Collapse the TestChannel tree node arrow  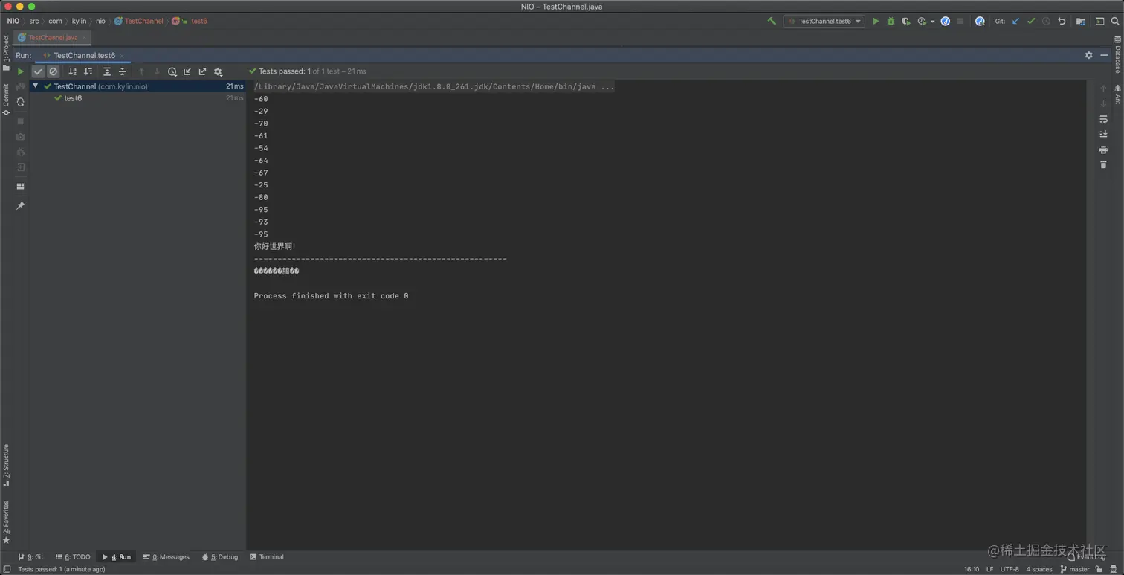(36, 86)
